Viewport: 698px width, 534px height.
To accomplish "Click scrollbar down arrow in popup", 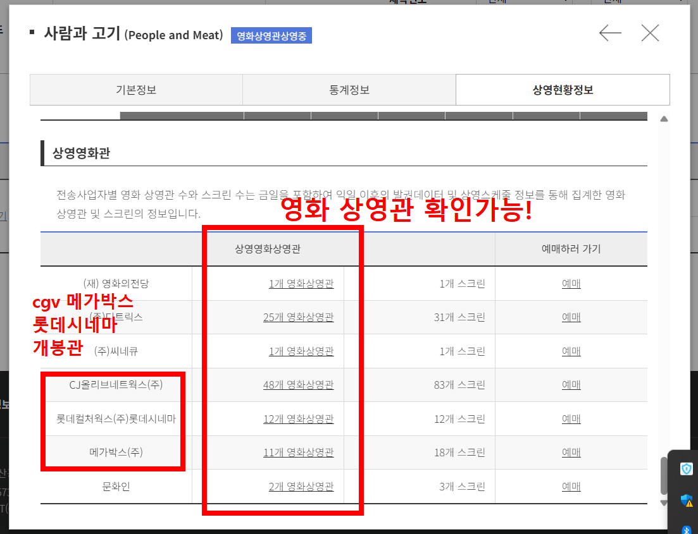I will point(664,503).
